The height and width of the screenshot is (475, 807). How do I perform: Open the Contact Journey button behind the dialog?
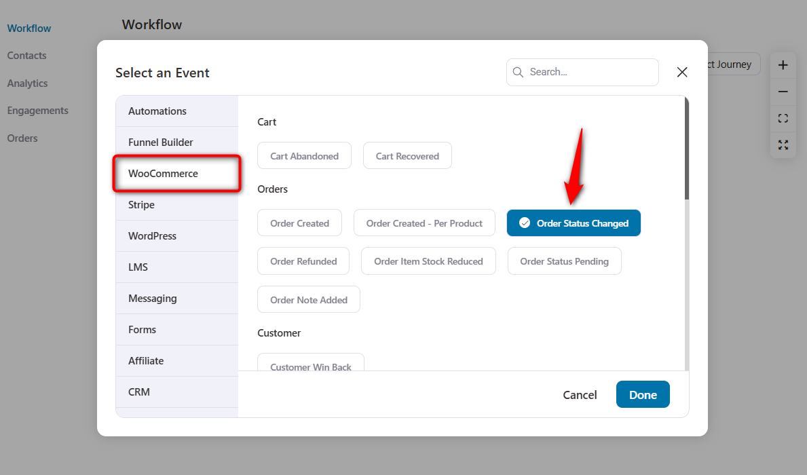point(734,64)
